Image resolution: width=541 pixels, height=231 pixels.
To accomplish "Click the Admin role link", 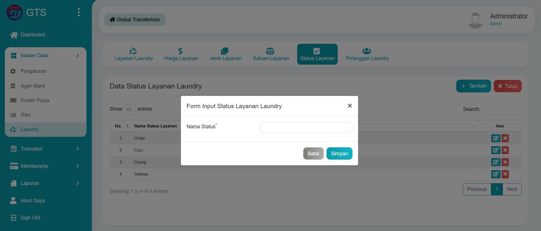I will tap(495, 24).
